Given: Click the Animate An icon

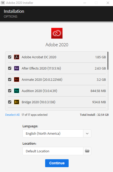Looking at the screenshot, I should coord(17,79).
